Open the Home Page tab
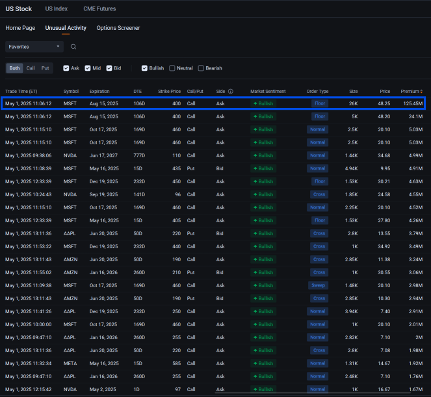The image size is (431, 397). pyautogui.click(x=20, y=28)
